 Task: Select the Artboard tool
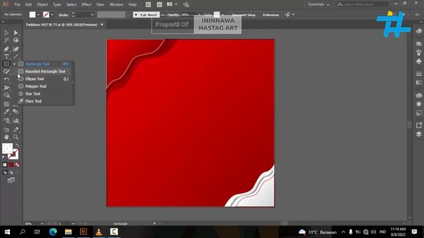coord(6,130)
